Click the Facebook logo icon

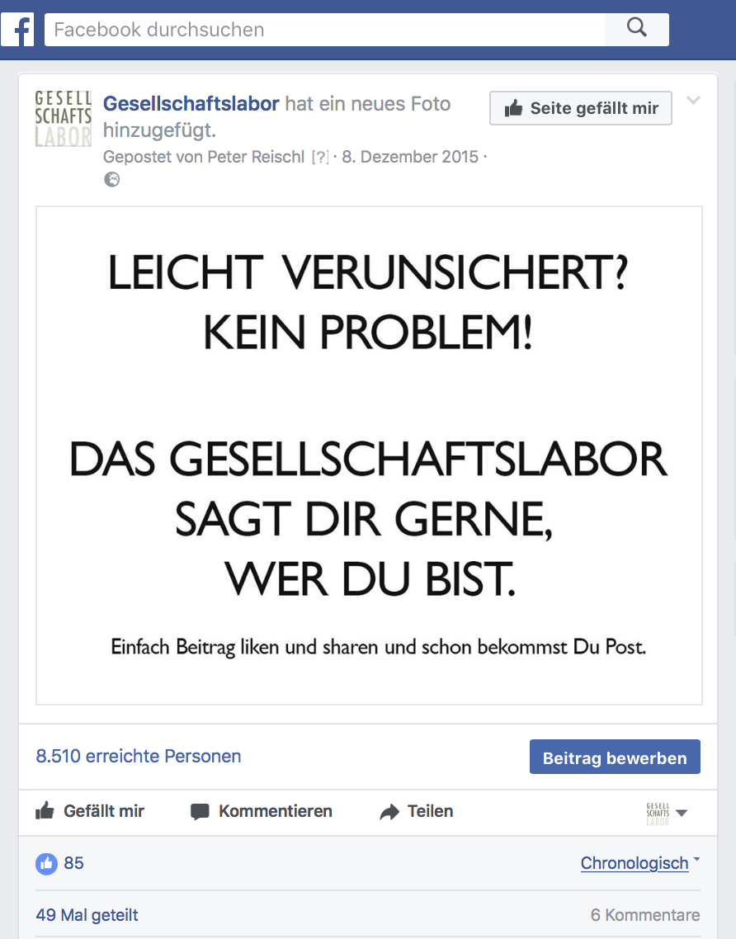pos(17,30)
